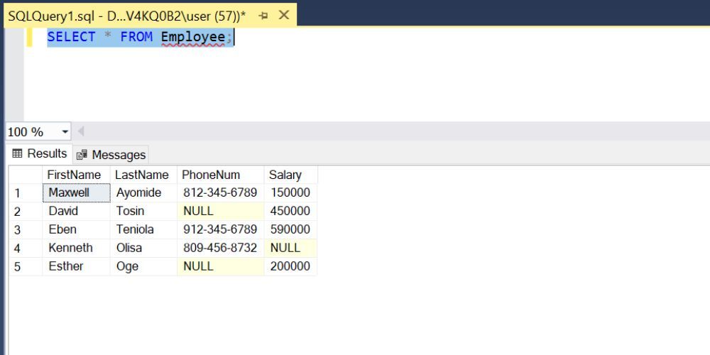Screen dimensions: 710x355
Task: Click Kenneth's NULL Salary cell
Action: point(285,248)
